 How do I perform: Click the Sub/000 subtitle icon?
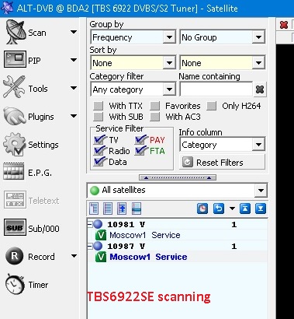coord(15,227)
